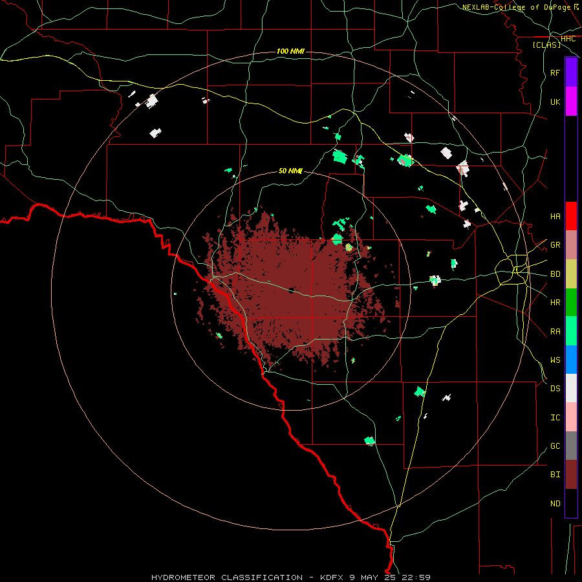Click the BI legend label
This screenshot has height=582, width=582.
[555, 475]
